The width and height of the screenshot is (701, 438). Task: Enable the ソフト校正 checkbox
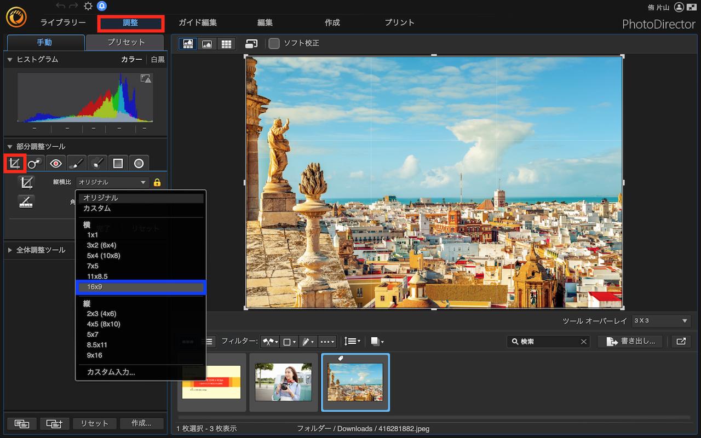(x=274, y=43)
